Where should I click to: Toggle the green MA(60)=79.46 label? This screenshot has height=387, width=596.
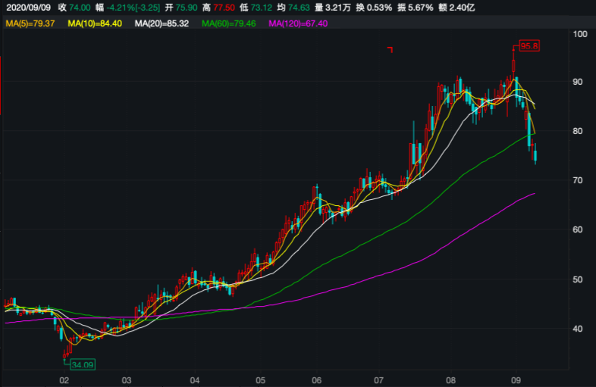point(230,24)
